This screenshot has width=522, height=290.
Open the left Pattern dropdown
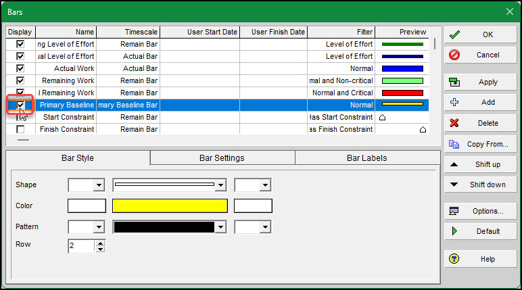click(99, 227)
